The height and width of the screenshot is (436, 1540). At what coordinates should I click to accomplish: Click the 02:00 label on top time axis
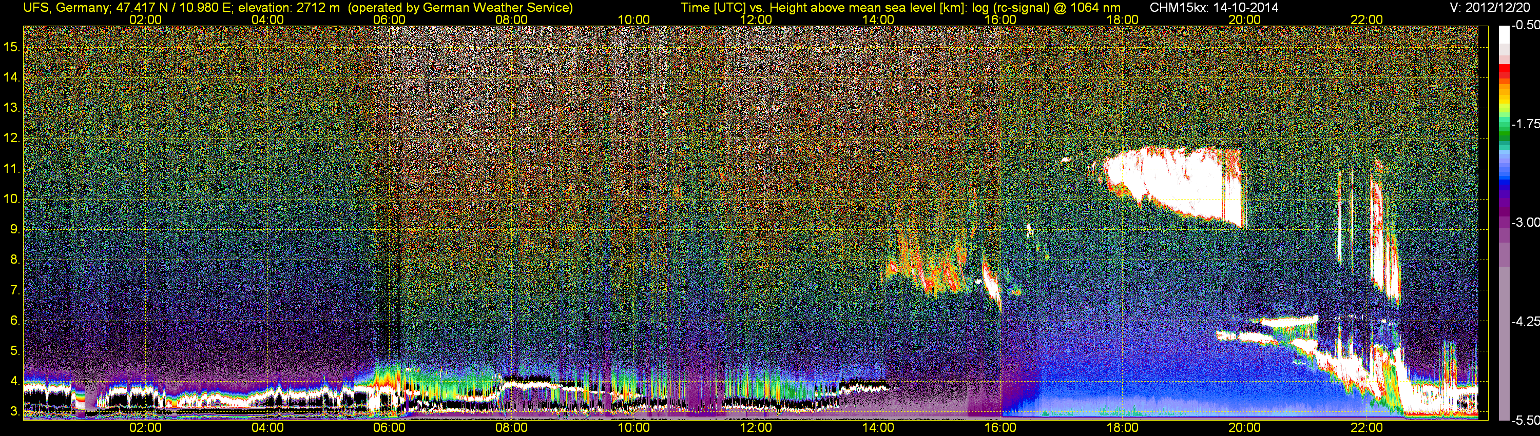145,19
